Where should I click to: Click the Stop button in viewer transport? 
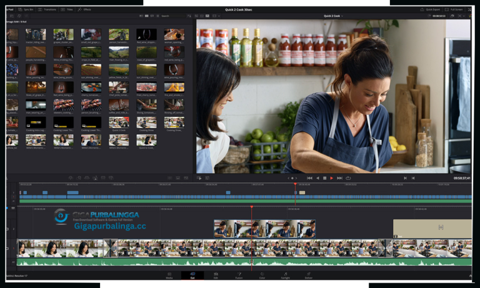(324, 178)
